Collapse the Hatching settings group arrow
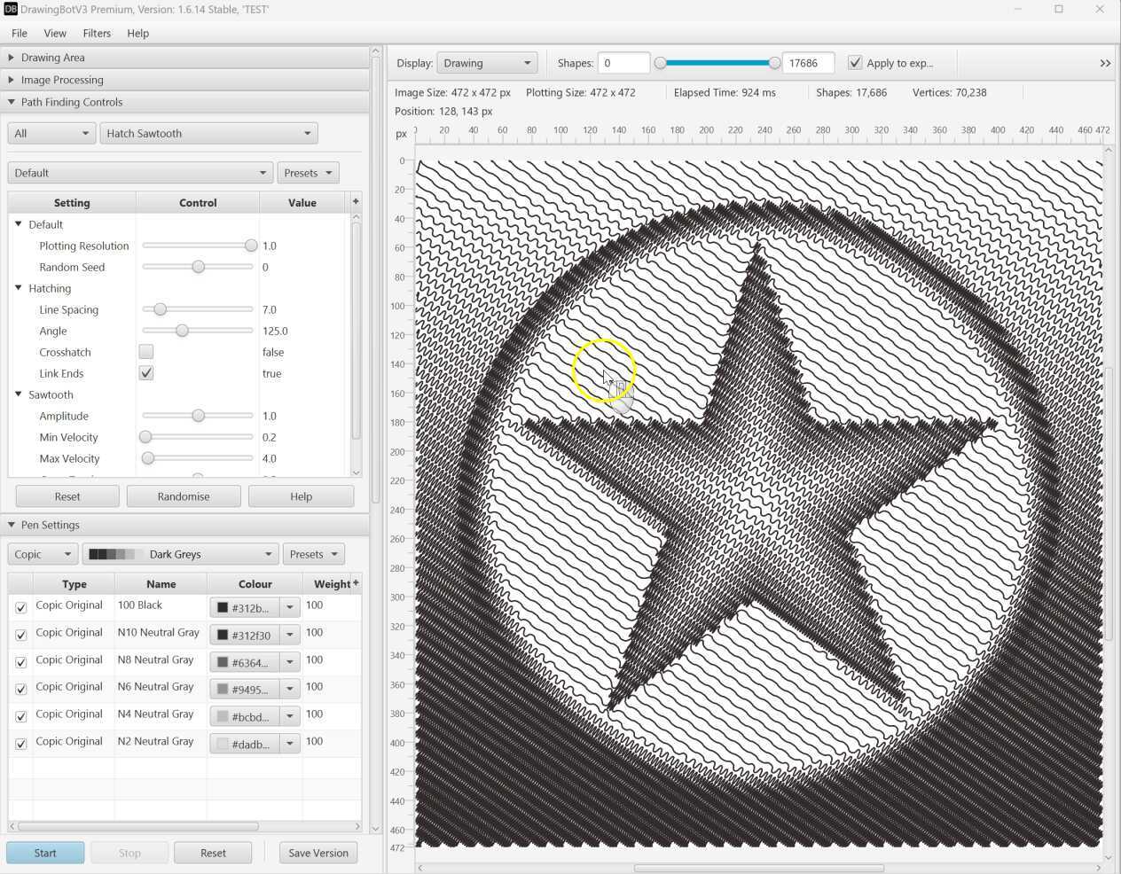The width and height of the screenshot is (1121, 874). (19, 288)
